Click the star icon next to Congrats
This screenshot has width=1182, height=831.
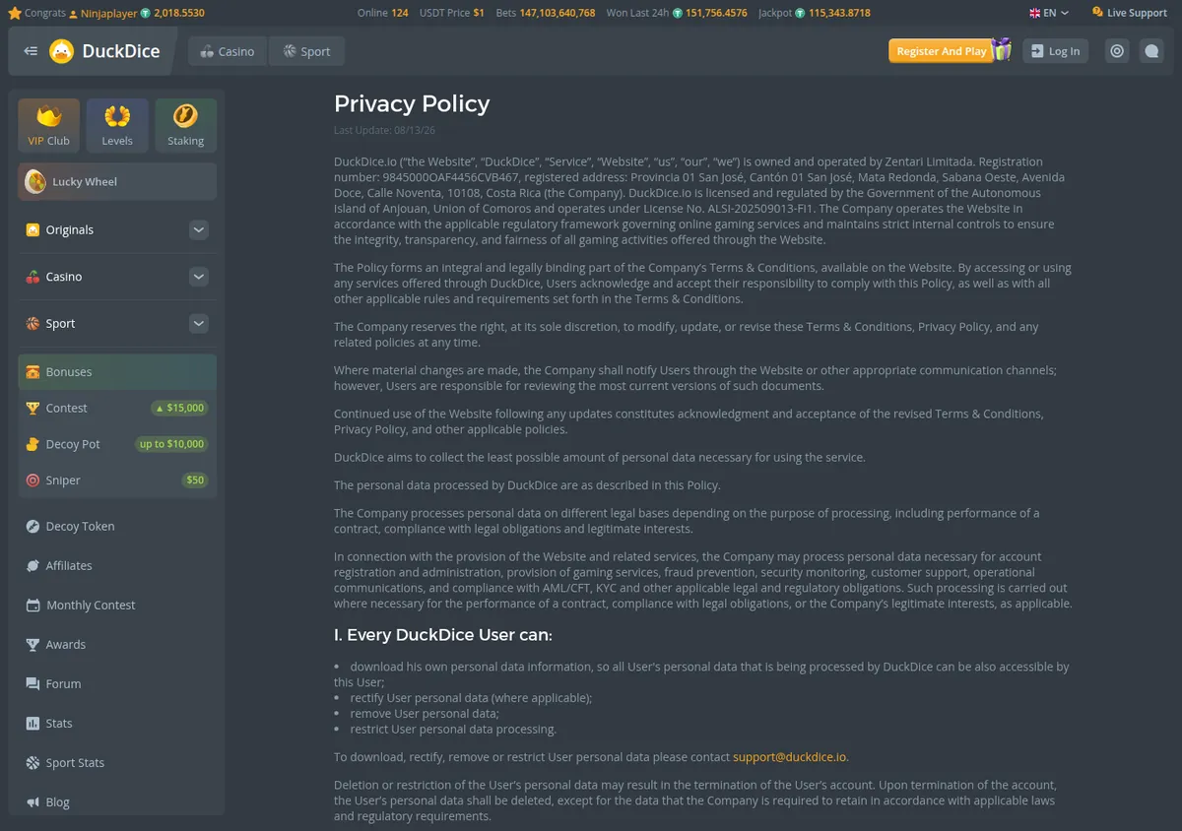pos(15,14)
